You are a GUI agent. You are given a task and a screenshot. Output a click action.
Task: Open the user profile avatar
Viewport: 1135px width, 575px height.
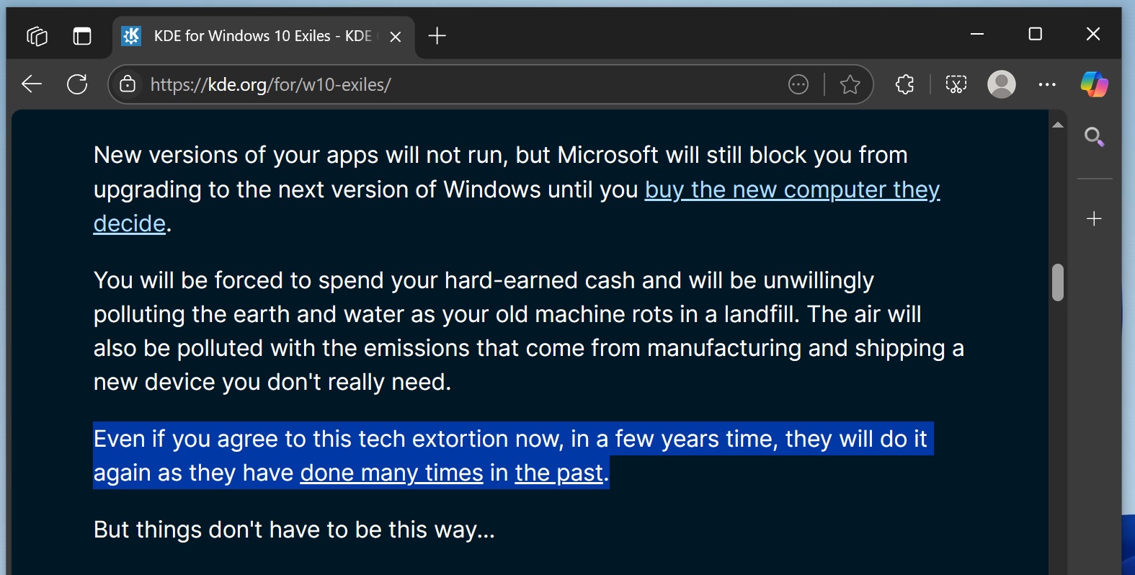point(1001,84)
